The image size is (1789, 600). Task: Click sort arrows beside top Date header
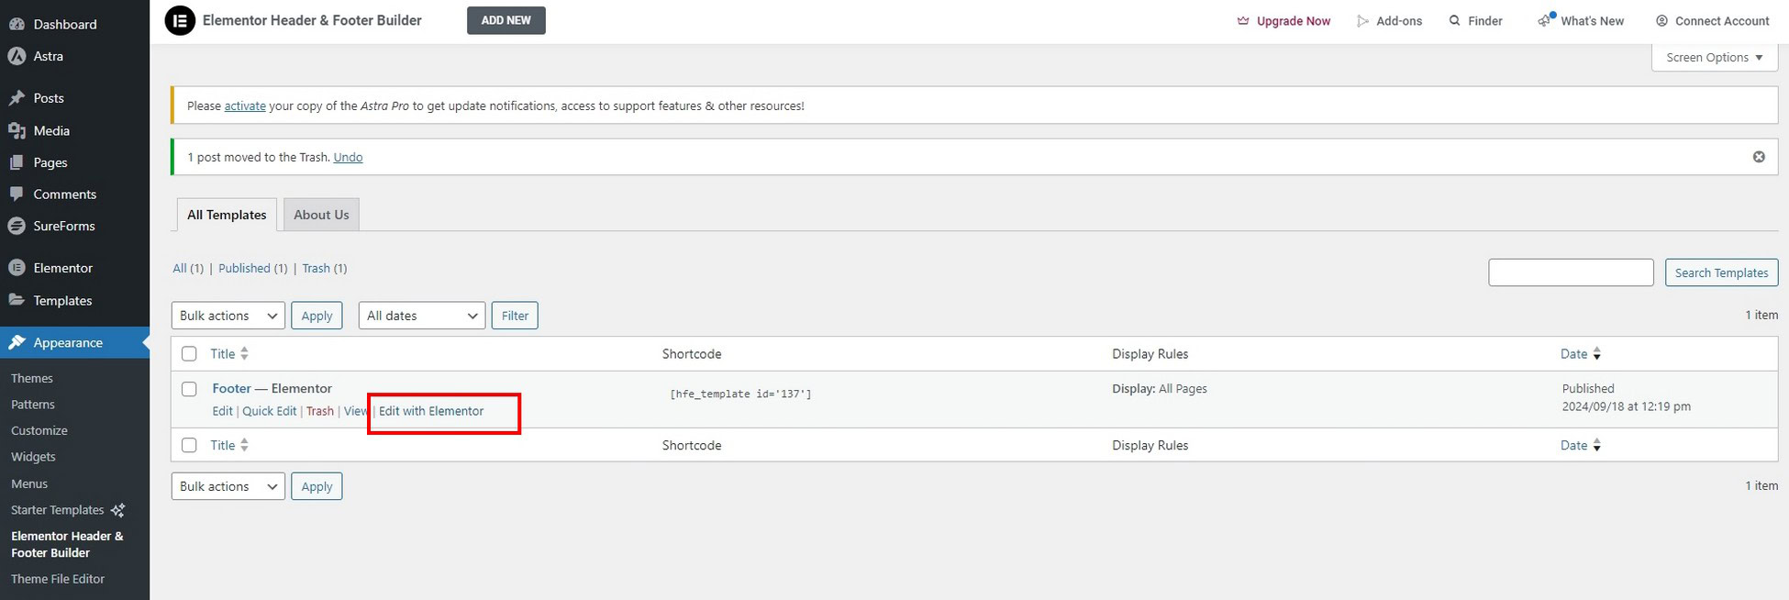[1596, 354]
